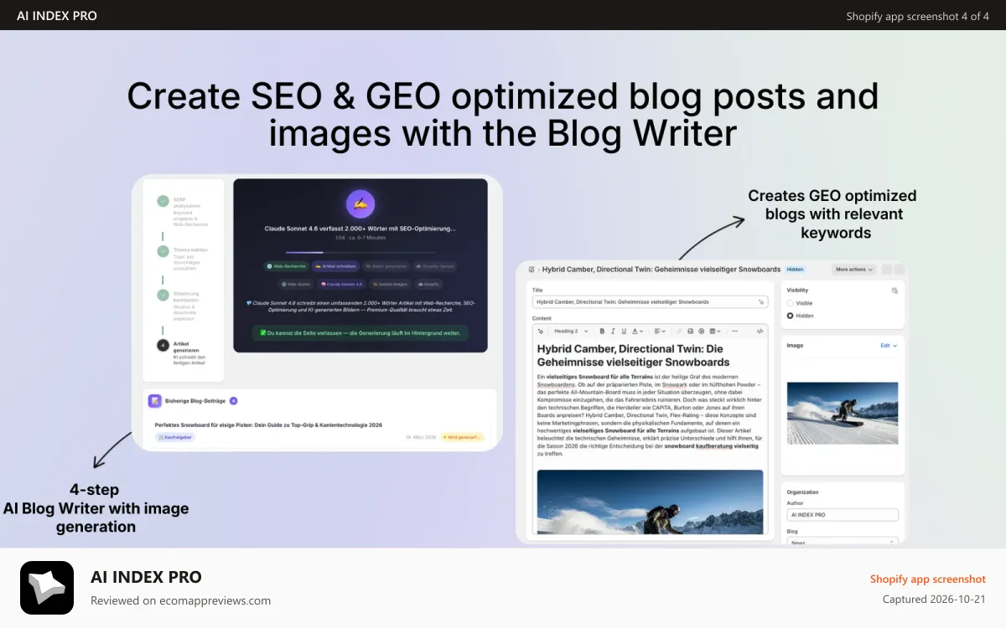1006x628 pixels.
Task: Click the Gliederung bearbeiten step checkmark
Action: tap(163, 295)
